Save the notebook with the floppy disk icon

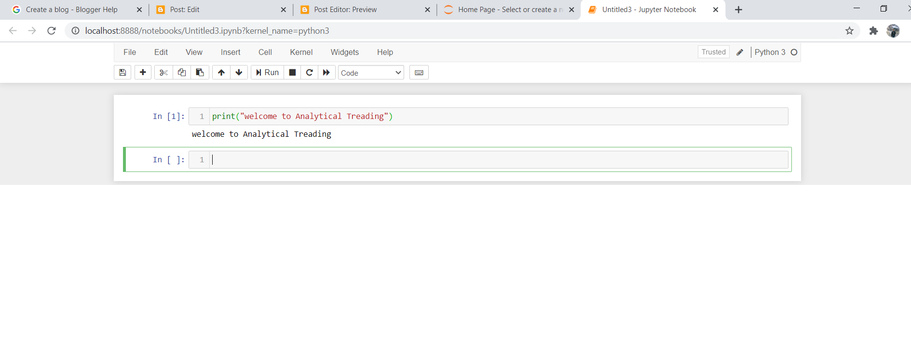click(x=122, y=72)
